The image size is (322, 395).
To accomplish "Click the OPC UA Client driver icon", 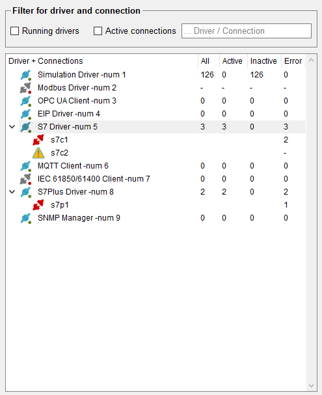I will 25,101.
